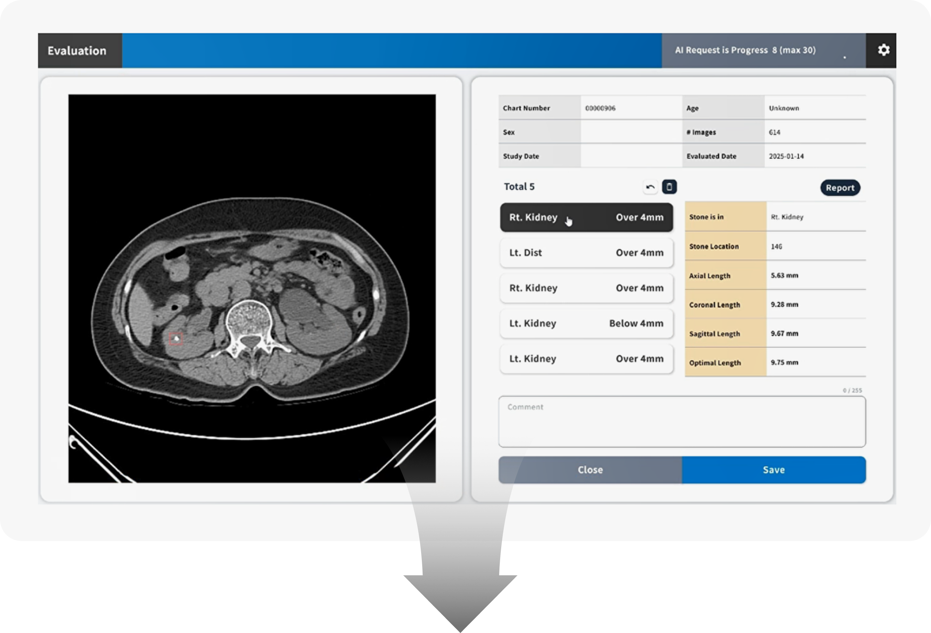This screenshot has height=633, width=931.
Task: Click the Chart Number value 00000906
Action: click(600, 108)
